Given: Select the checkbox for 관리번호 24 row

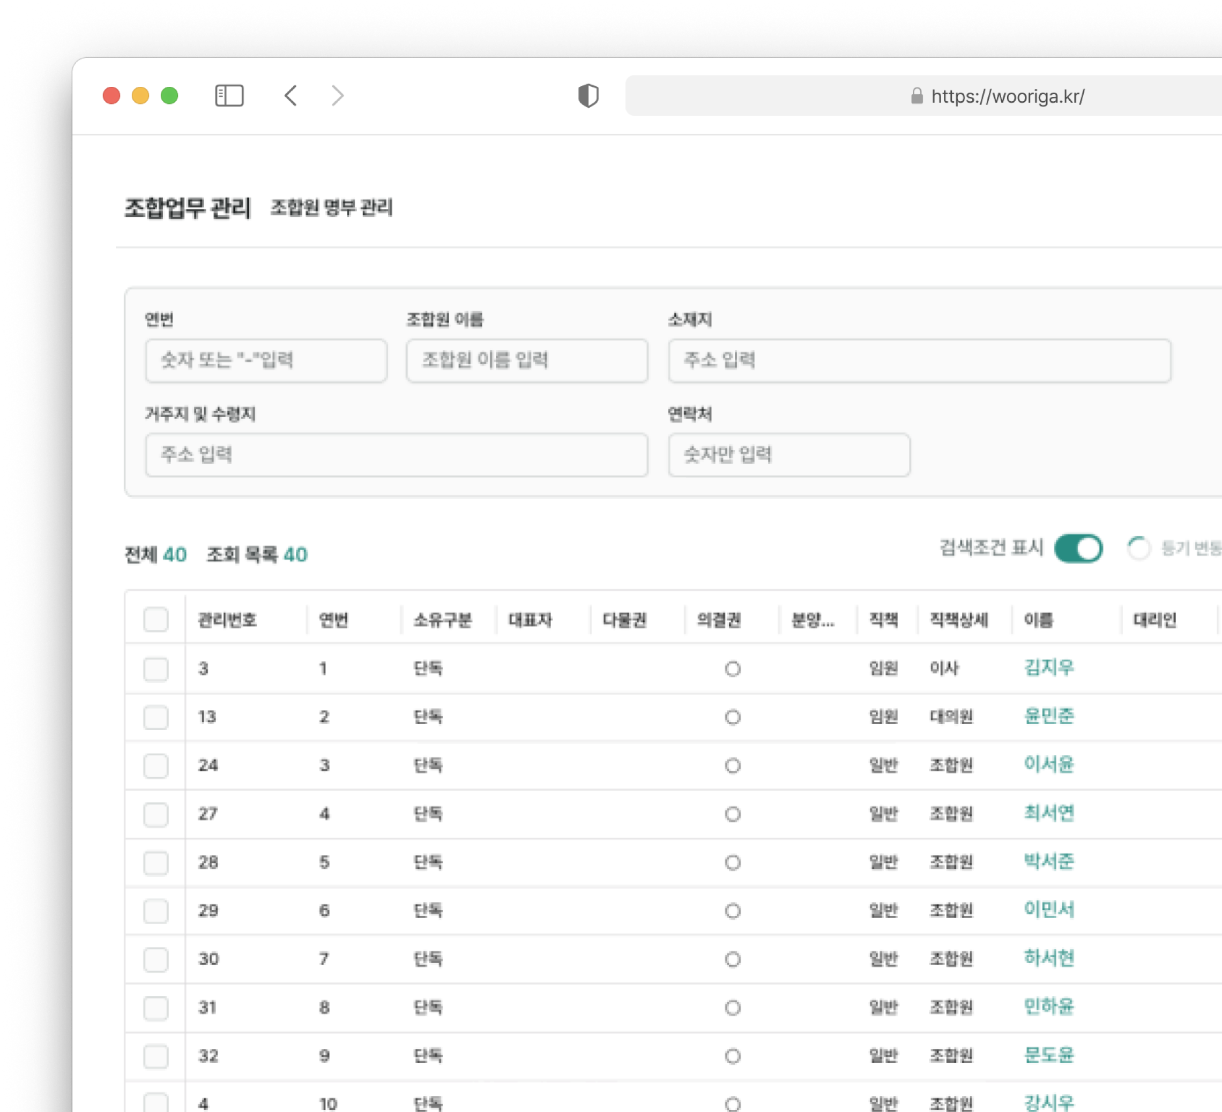Looking at the screenshot, I should tap(156, 765).
